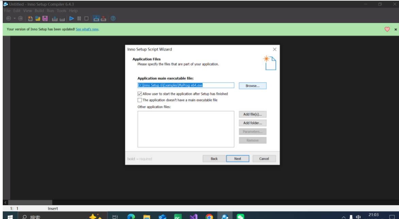Open Visual Studio from taskbar
Viewport: 399px width, 219px height.
[x=193, y=217]
